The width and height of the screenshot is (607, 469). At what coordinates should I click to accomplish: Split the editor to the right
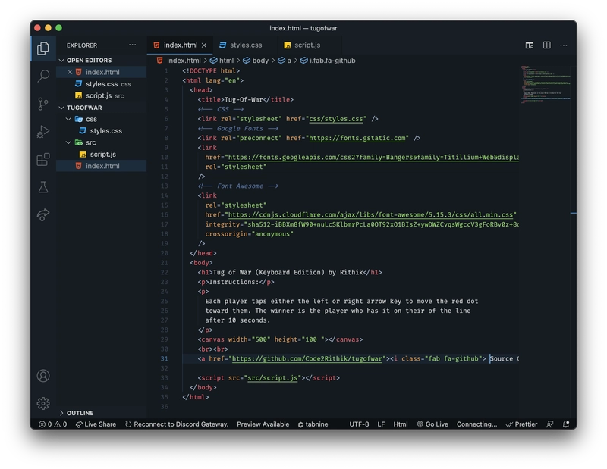[546, 45]
